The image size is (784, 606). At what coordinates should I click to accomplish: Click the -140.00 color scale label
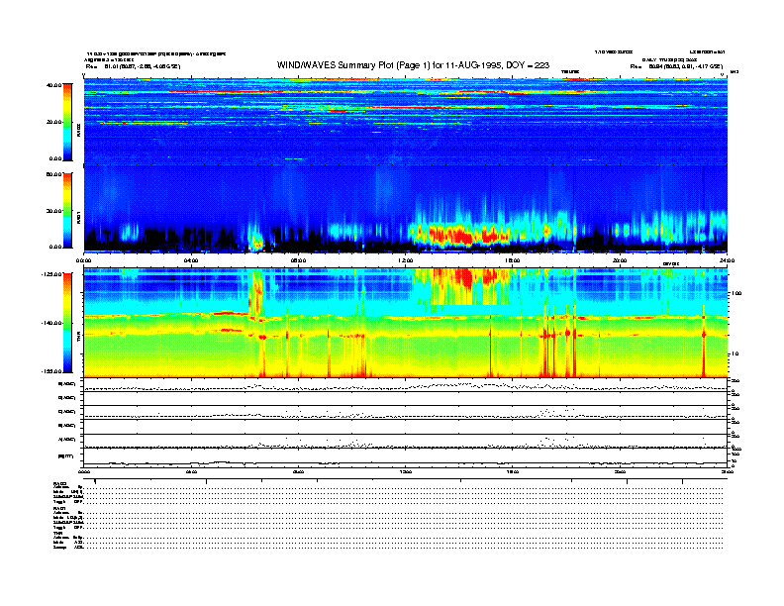(51, 323)
